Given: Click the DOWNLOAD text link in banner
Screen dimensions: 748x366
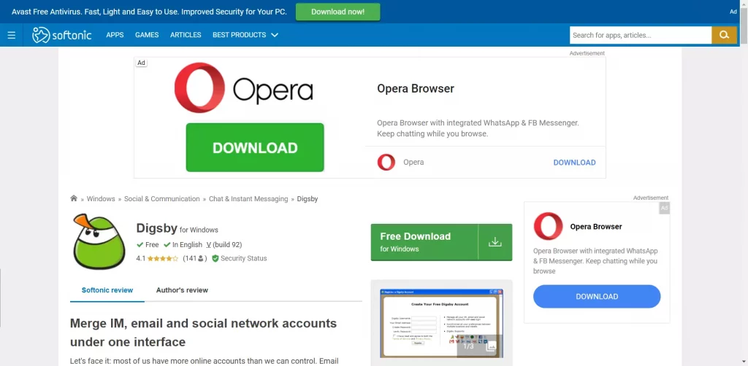Looking at the screenshot, I should click(574, 163).
